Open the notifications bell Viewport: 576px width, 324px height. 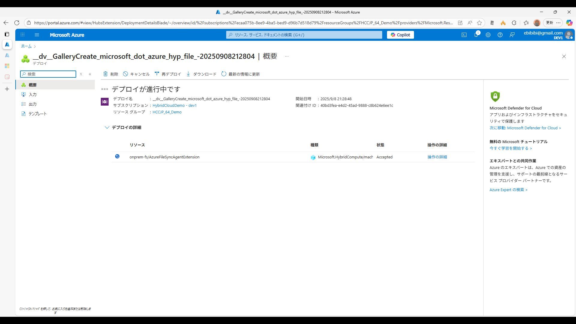point(476,35)
